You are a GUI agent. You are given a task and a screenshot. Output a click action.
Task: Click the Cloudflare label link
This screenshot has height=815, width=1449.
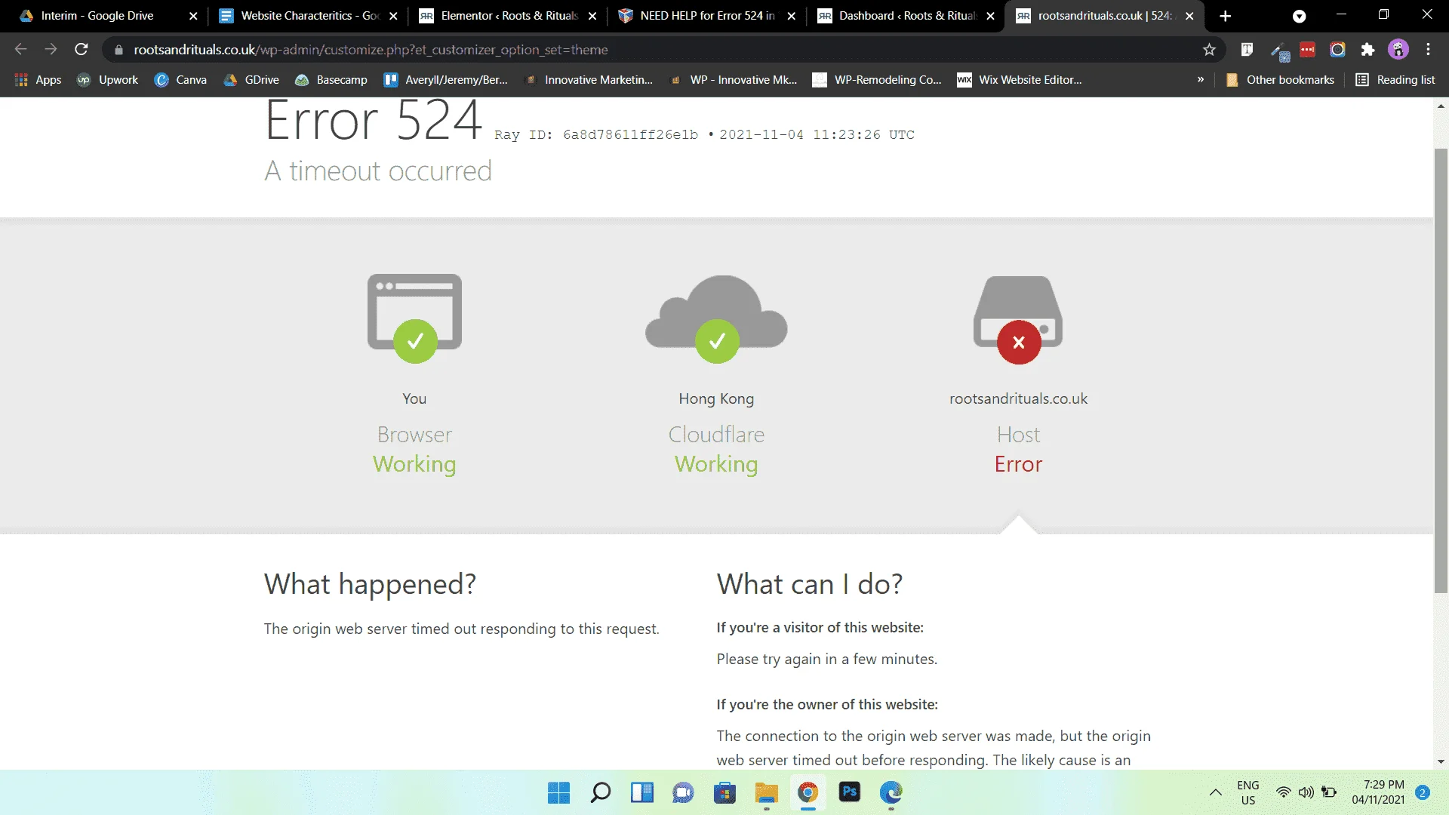[716, 435]
